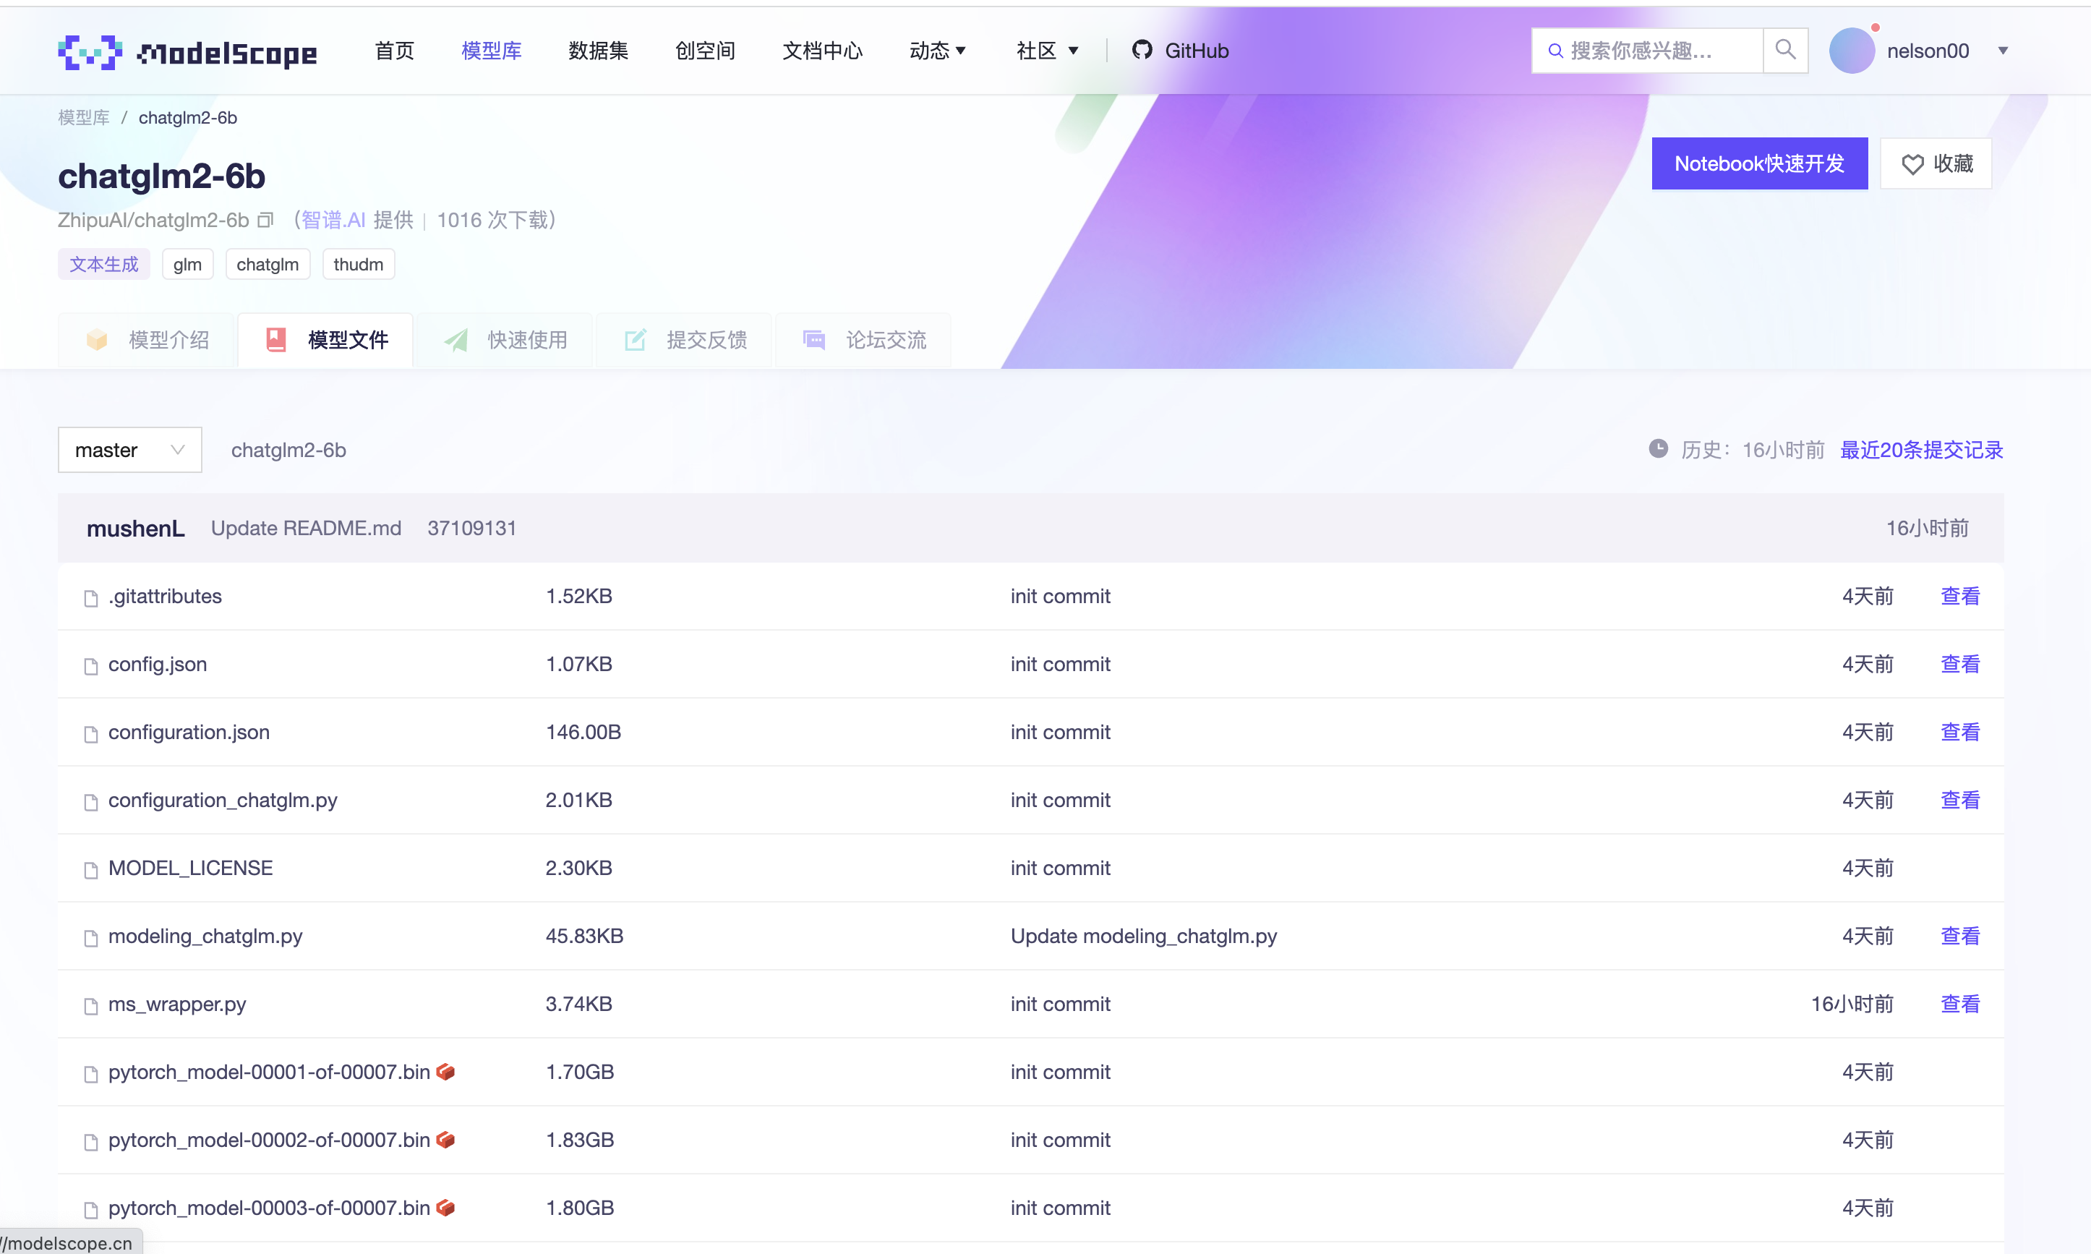The width and height of the screenshot is (2091, 1254).
Task: Click LFS icon beside pytorch_model-00003-of-00007.bin
Action: point(445,1208)
